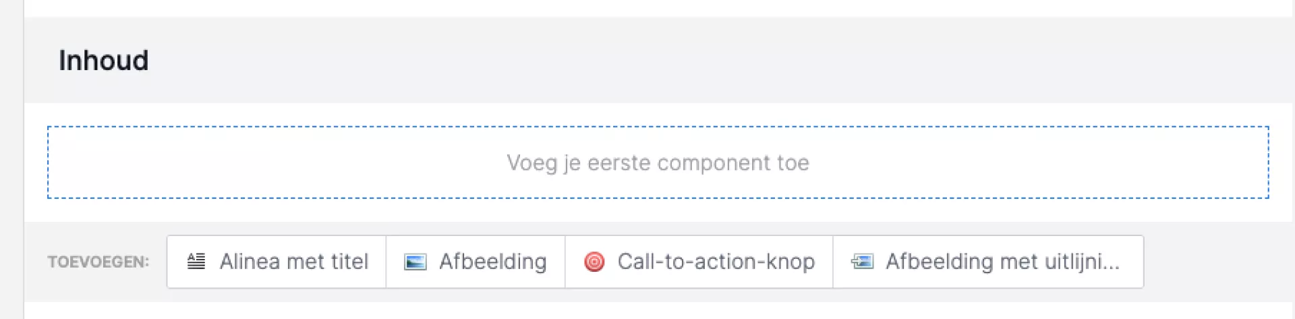Click the TOEVOEGEN label
The height and width of the screenshot is (319, 1295).
(98, 262)
